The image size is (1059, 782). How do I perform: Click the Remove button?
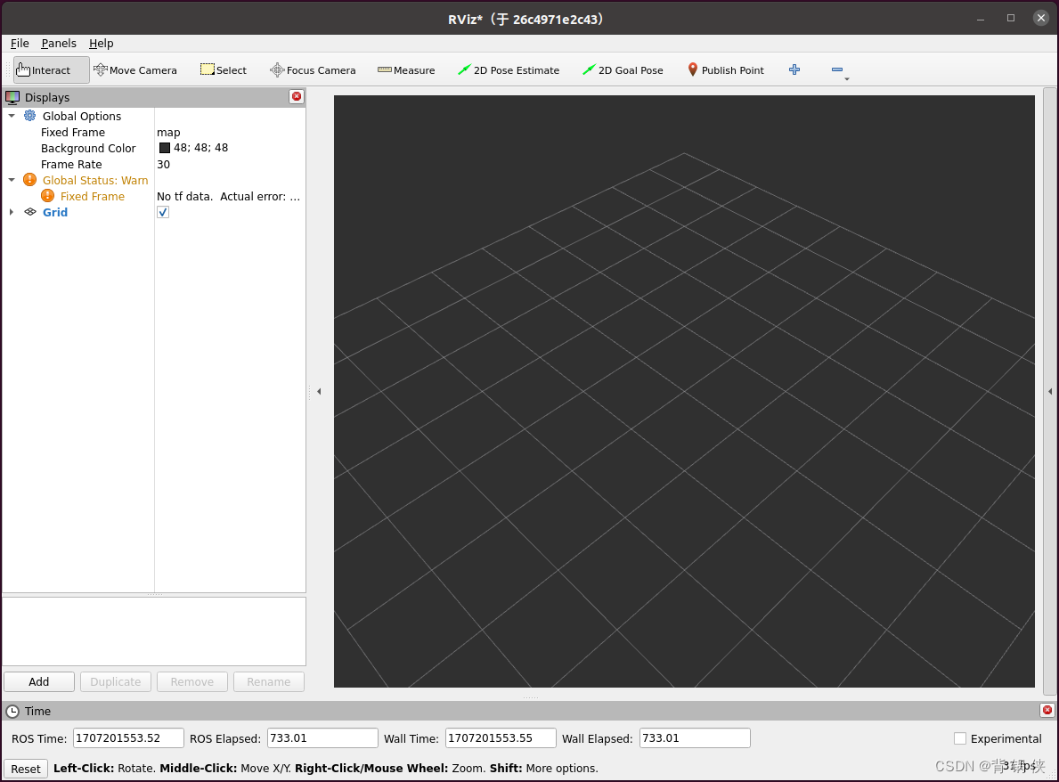click(x=191, y=681)
